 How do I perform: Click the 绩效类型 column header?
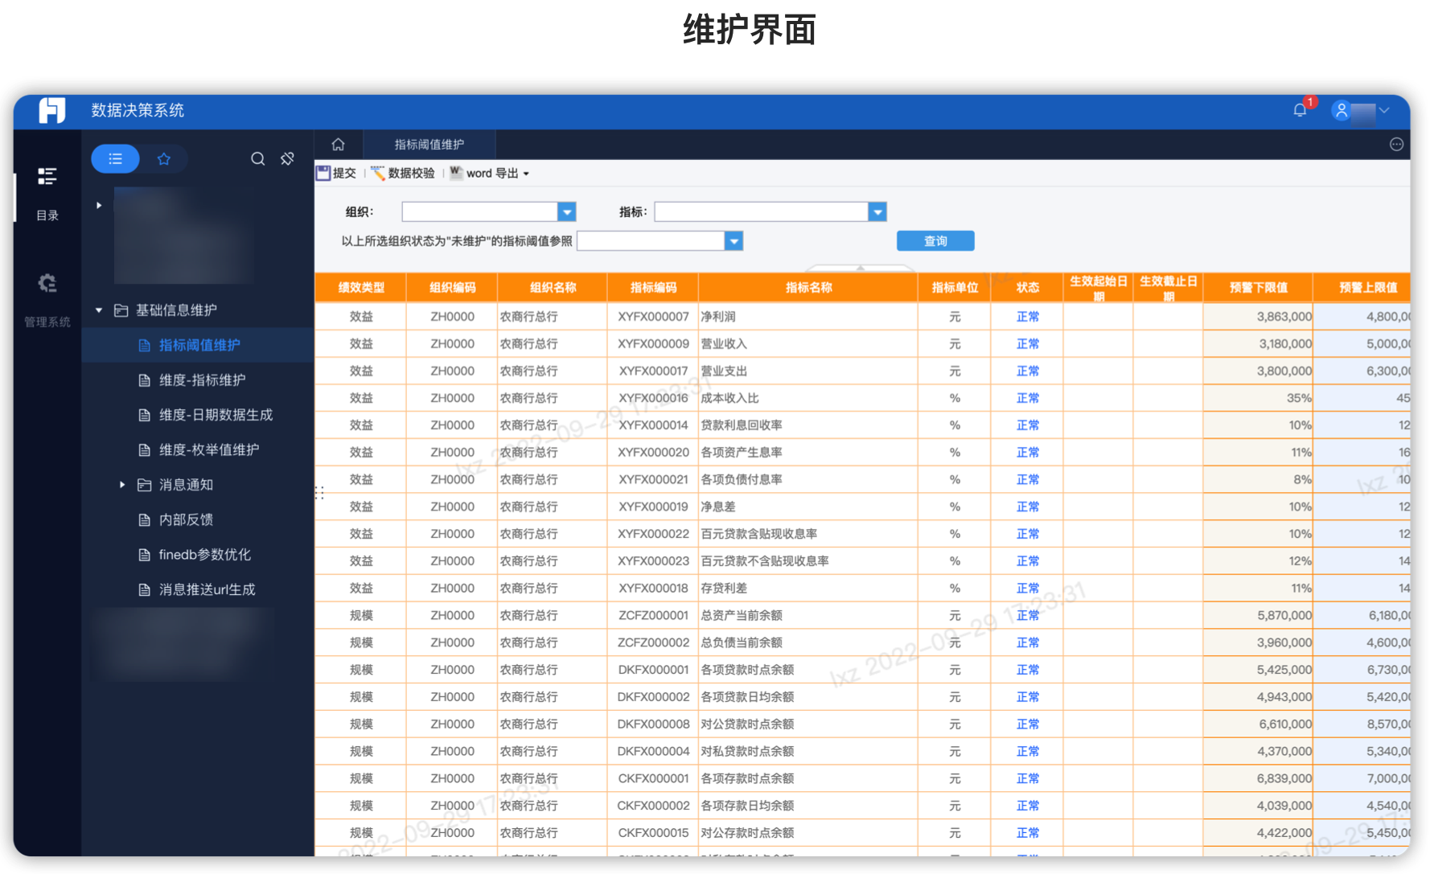361,288
